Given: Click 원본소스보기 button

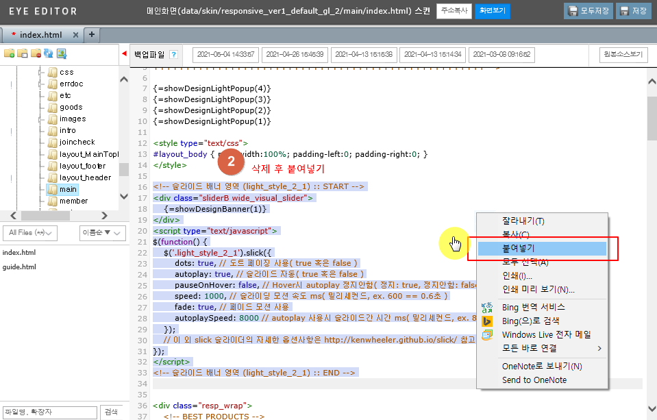Looking at the screenshot, I should coord(623,55).
